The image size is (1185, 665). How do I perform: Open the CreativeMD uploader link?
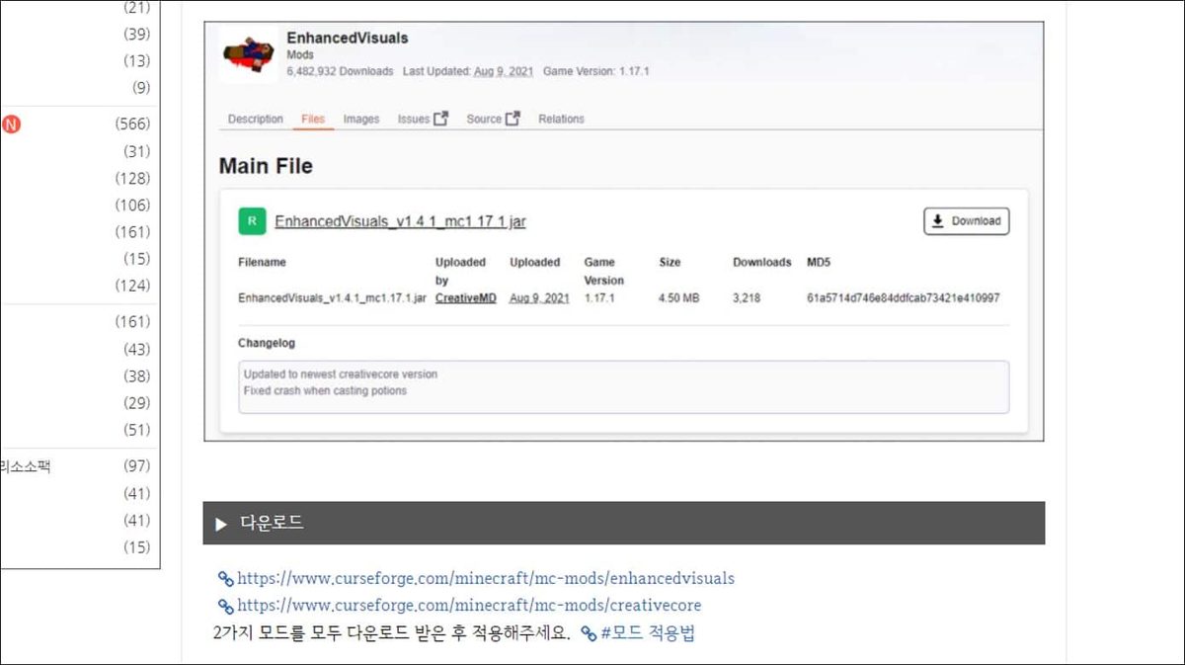coord(466,297)
